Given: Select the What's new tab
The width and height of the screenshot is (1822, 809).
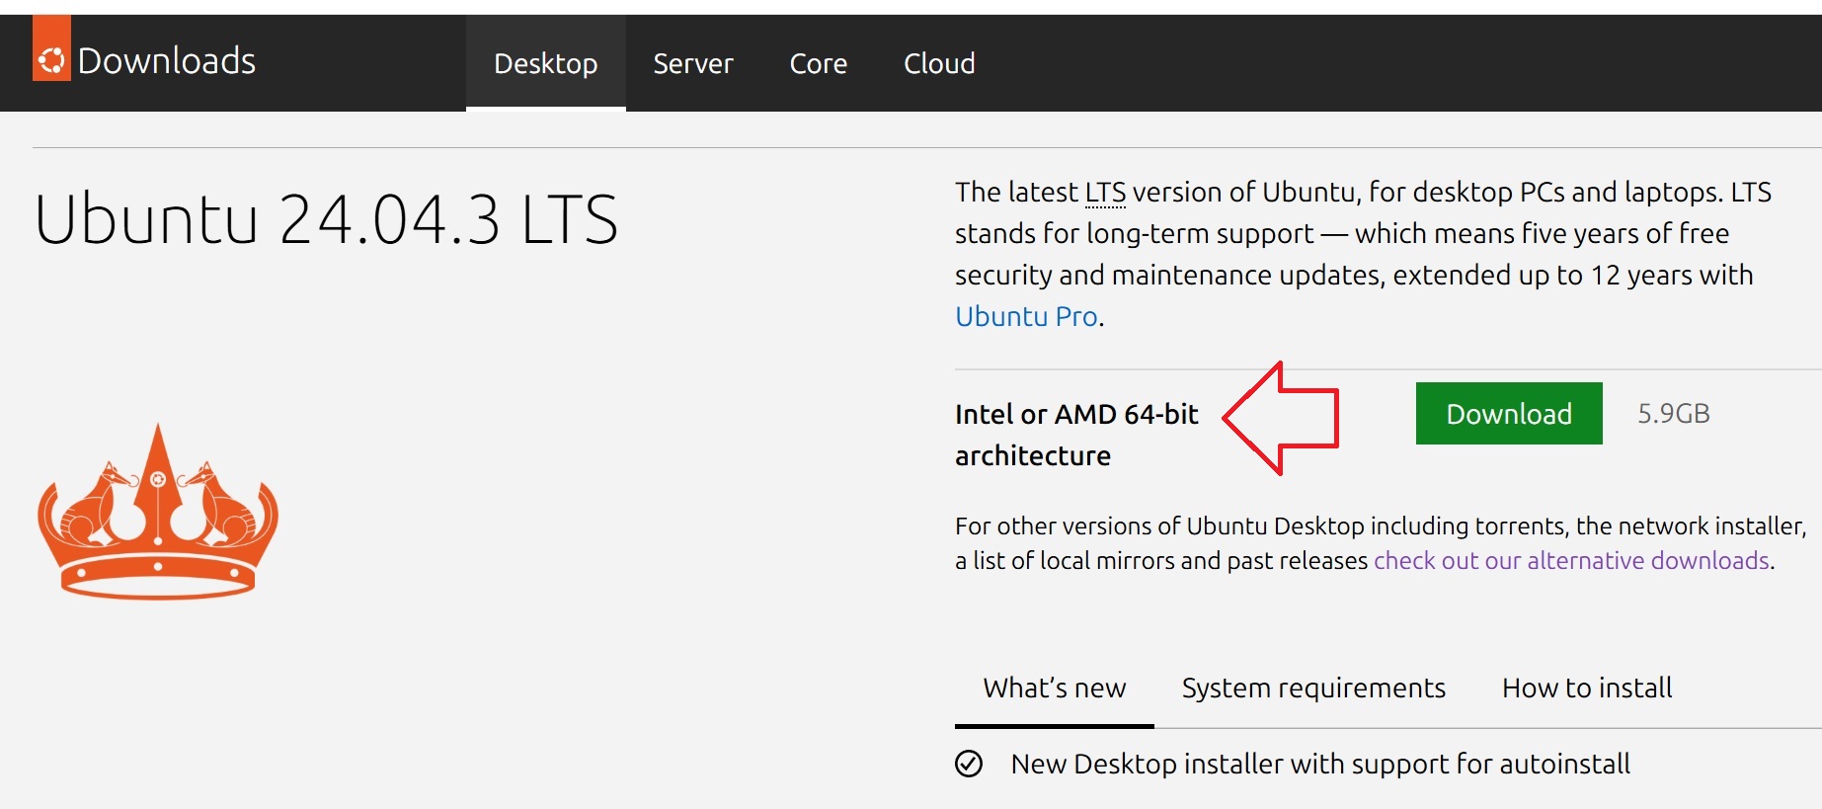Looking at the screenshot, I should 1054,688.
